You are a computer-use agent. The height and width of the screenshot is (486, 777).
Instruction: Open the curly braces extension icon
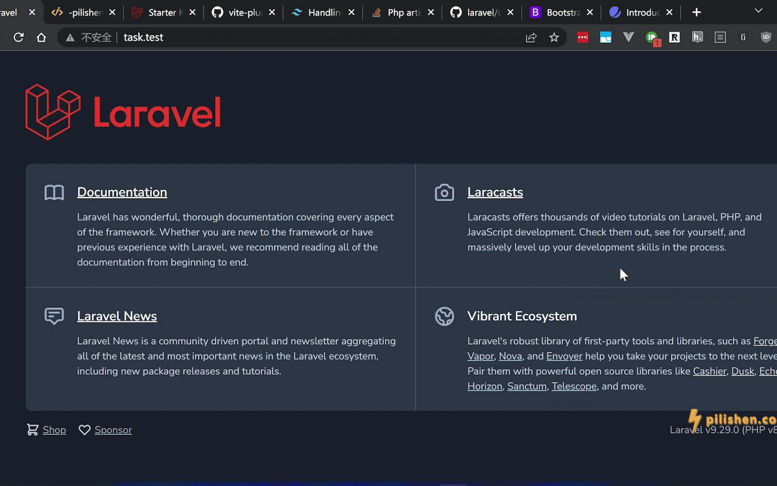[743, 37]
